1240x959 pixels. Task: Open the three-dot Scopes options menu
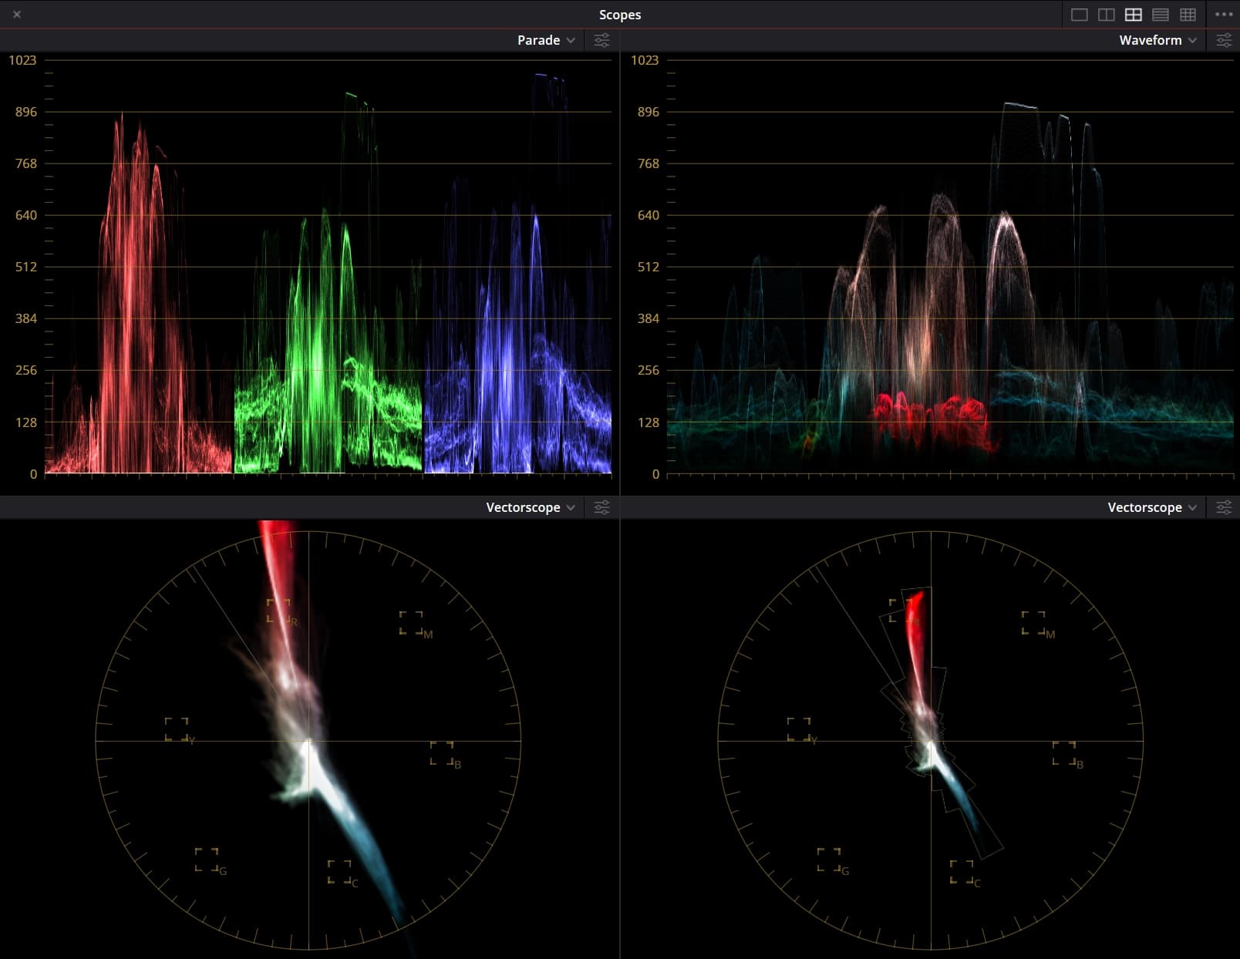point(1223,15)
